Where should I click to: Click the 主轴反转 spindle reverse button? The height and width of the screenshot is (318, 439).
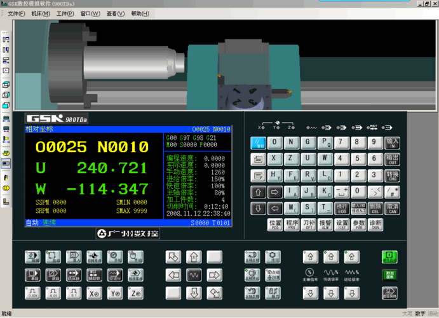252,257
